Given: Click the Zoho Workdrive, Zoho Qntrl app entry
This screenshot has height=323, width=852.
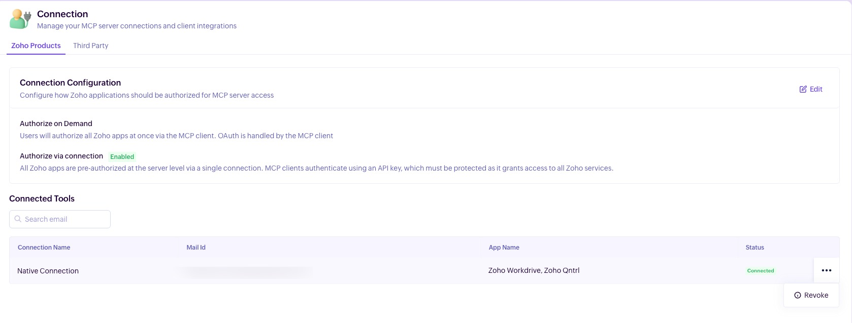Looking at the screenshot, I should coord(534,270).
